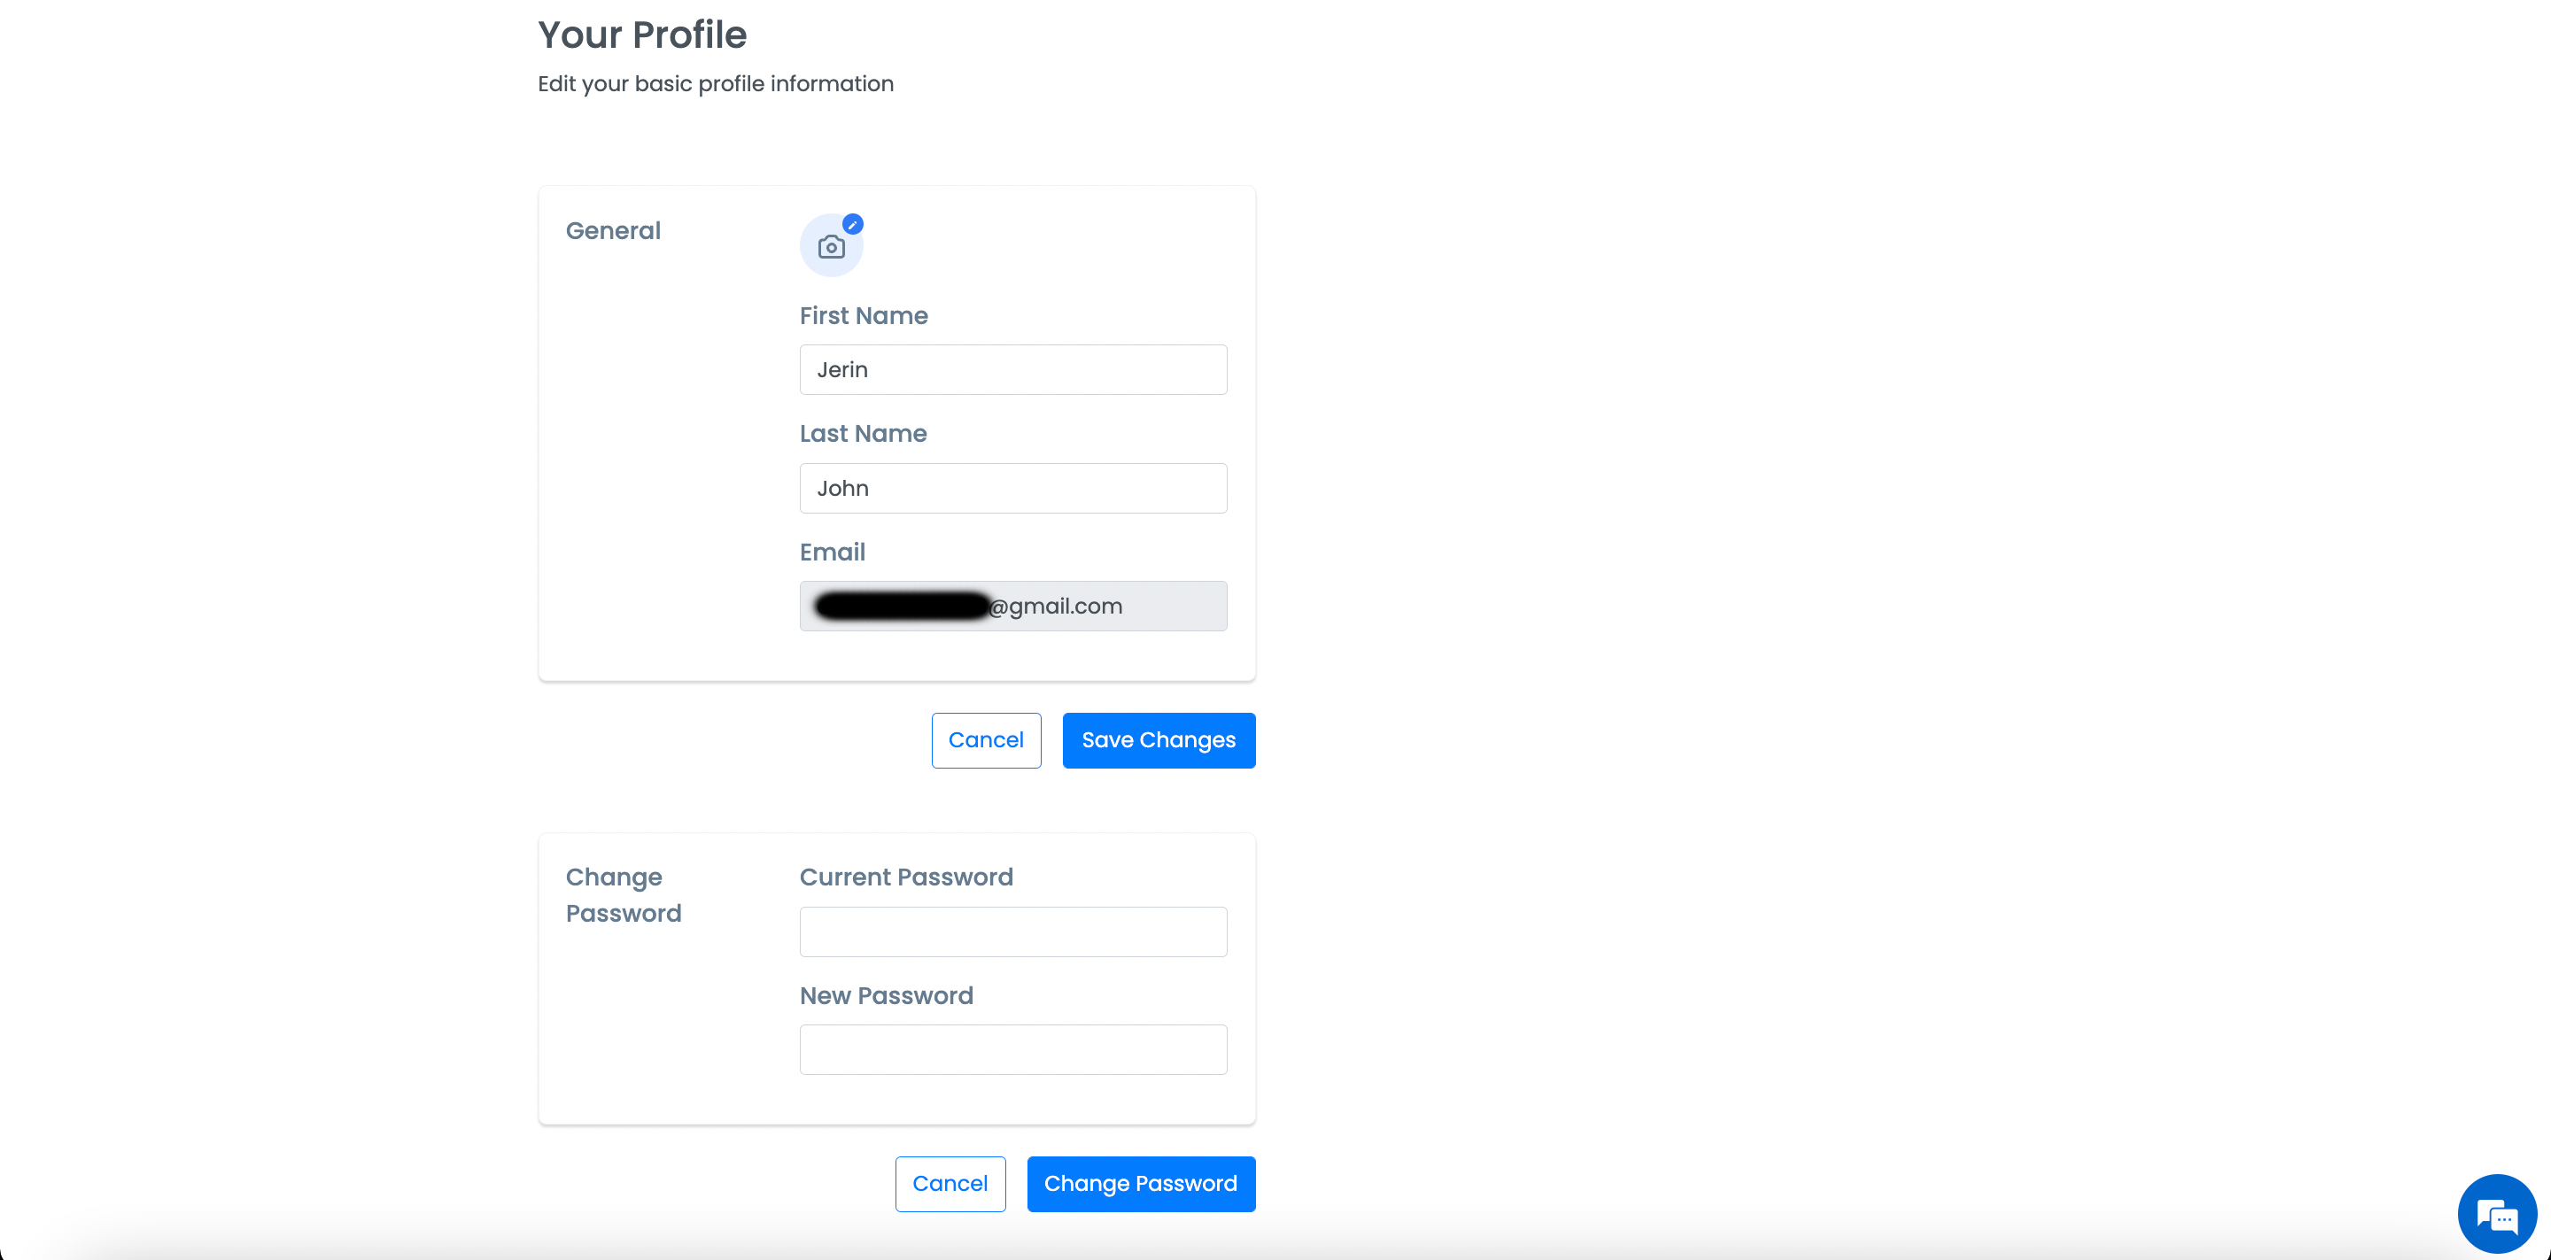Click the Email label text
The height and width of the screenshot is (1260, 2551).
[832, 553]
